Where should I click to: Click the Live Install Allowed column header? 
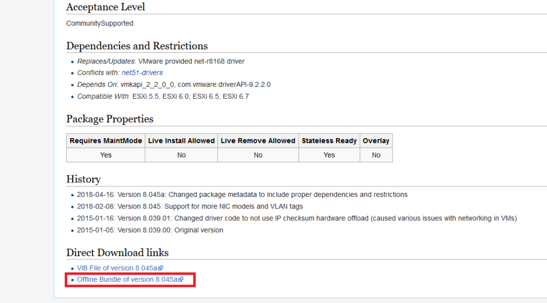click(x=181, y=141)
